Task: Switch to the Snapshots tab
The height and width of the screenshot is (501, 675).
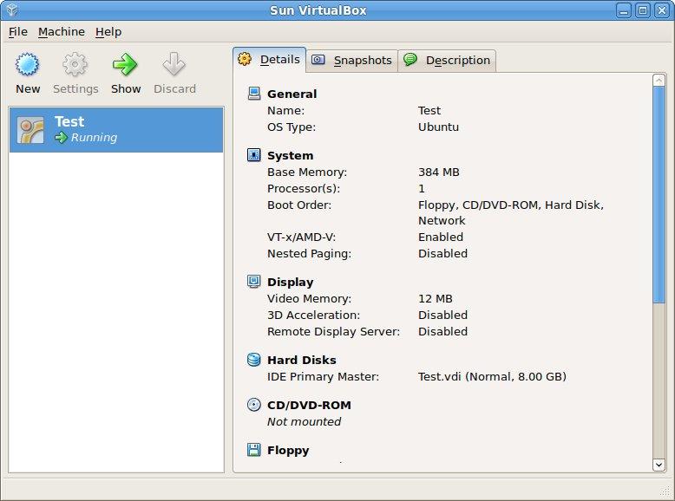Action: tap(353, 60)
